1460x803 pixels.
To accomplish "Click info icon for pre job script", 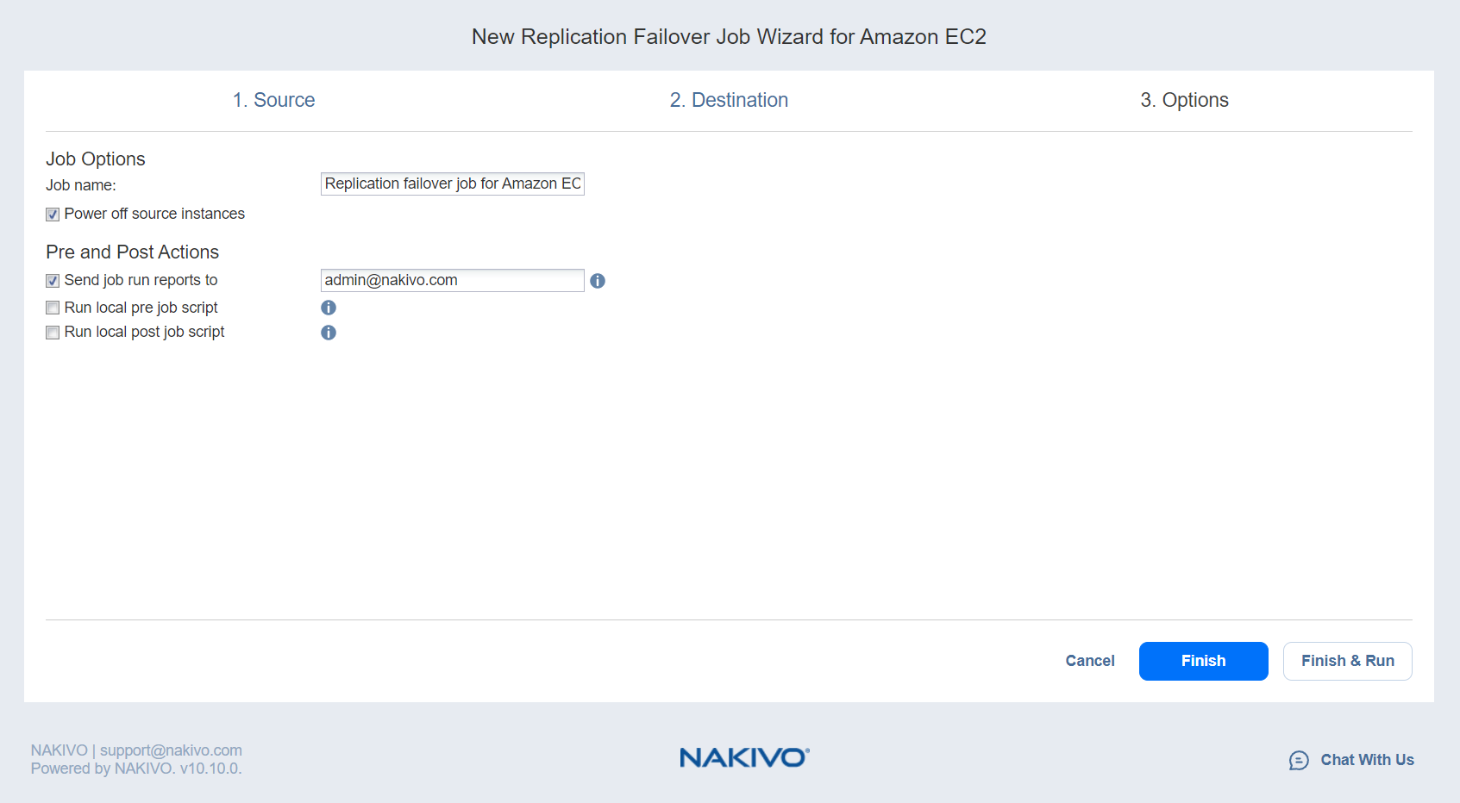I will pyautogui.click(x=329, y=308).
